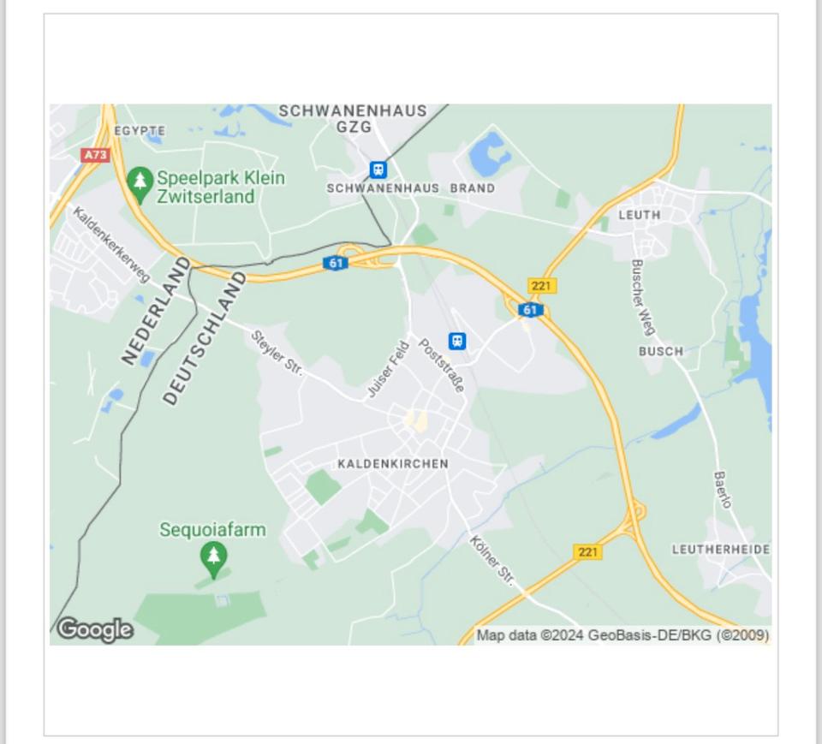Click the blue 61 shield beside 221
Viewport: 822px width, 744px height.
click(x=531, y=310)
